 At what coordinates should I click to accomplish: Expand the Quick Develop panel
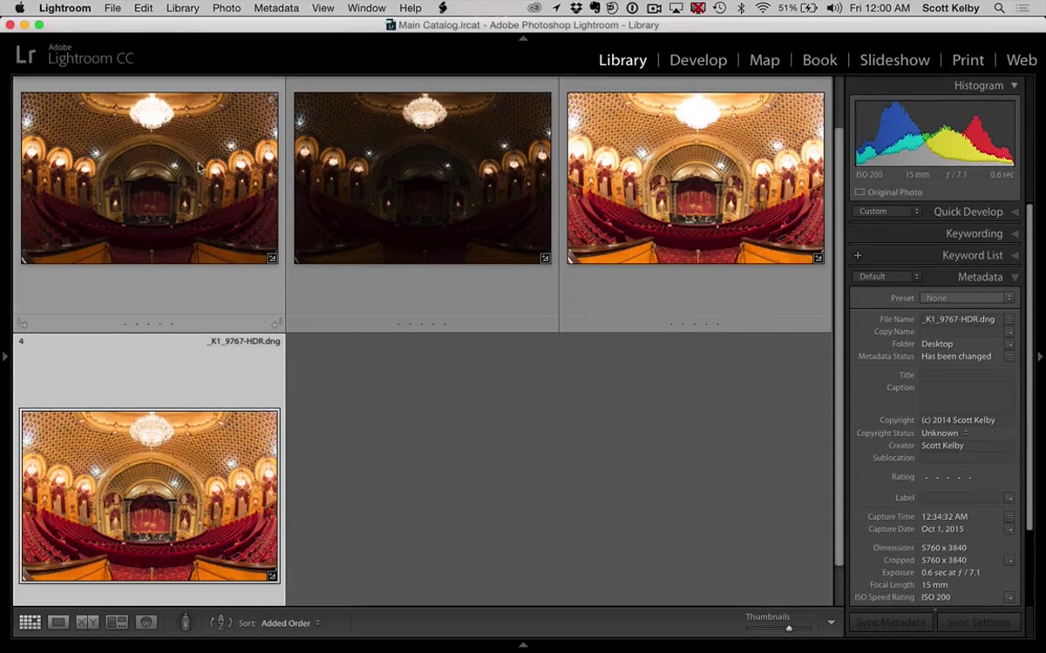click(1014, 212)
